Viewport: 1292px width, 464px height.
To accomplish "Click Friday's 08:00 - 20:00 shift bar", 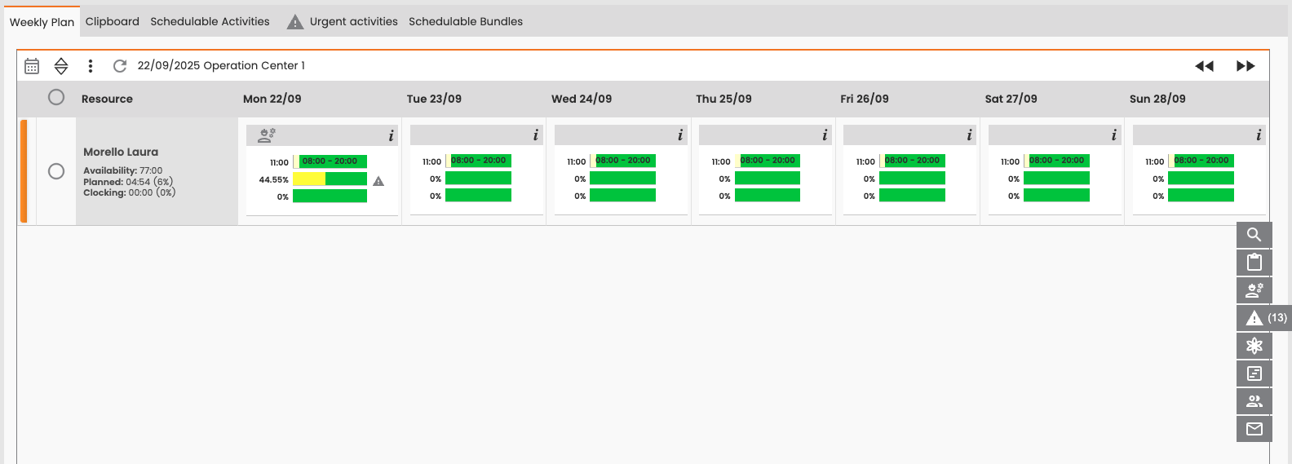I will [914, 161].
